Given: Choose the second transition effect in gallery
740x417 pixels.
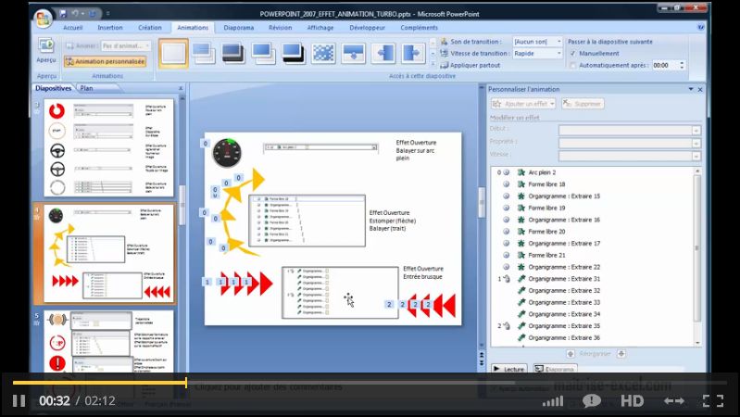Looking at the screenshot, I should pos(204,53).
